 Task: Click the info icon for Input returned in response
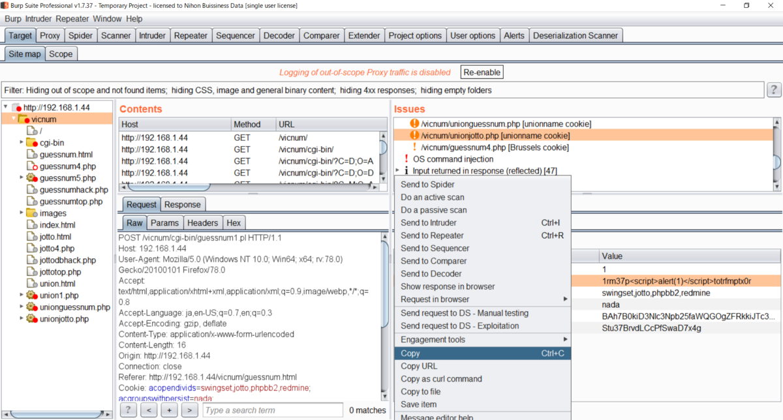tap(407, 170)
